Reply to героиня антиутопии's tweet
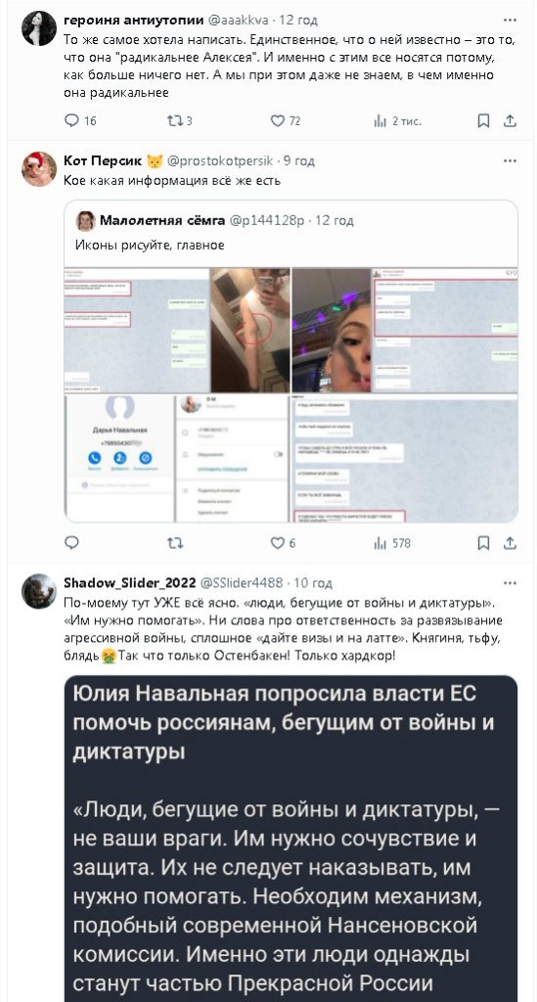This screenshot has width=537, height=1002. 72,120
